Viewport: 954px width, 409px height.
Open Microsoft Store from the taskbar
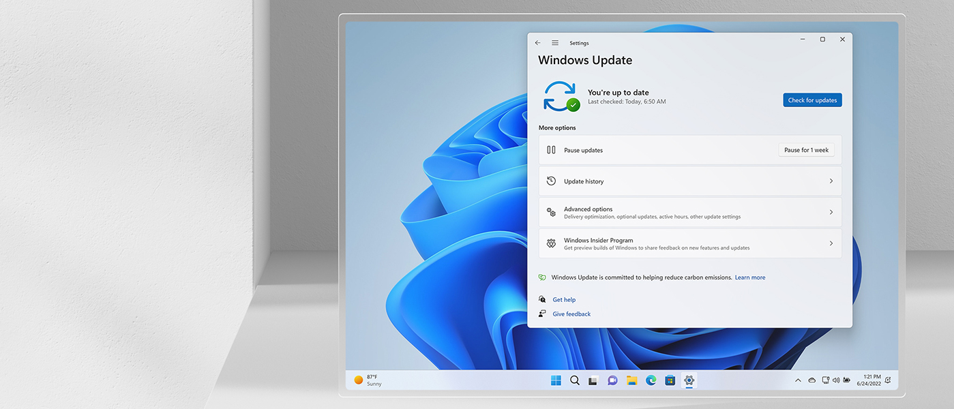coord(668,380)
